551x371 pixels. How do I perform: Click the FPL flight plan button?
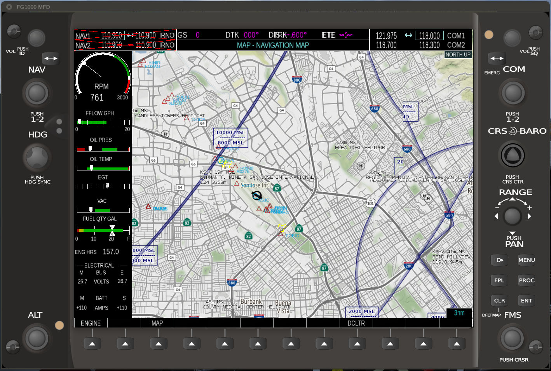499,280
